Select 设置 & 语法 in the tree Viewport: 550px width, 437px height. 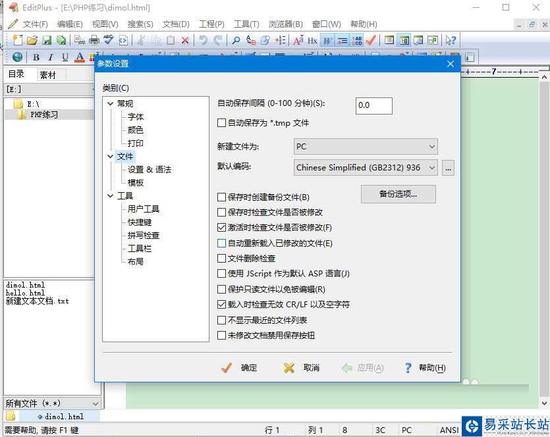[x=150, y=170]
